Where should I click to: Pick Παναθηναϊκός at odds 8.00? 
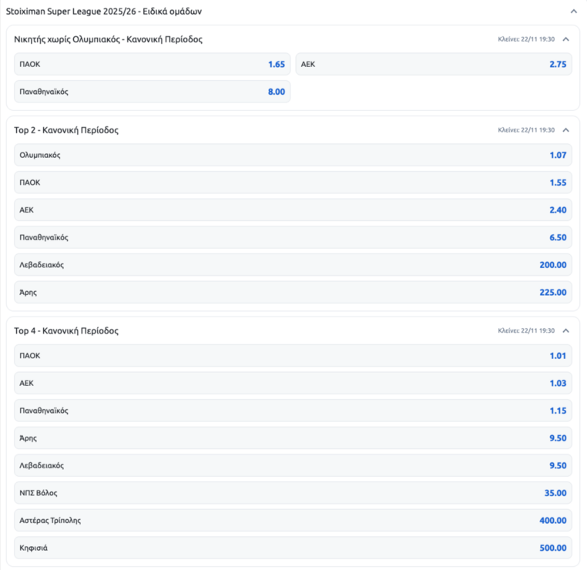pyautogui.click(x=153, y=92)
